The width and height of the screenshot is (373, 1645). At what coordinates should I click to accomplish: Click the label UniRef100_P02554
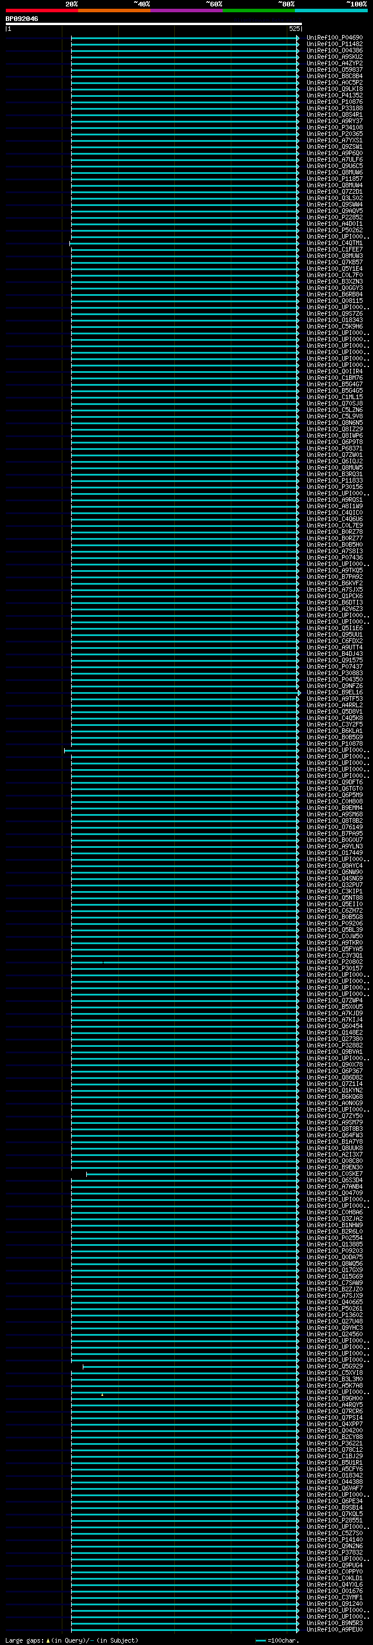[335, 1238]
